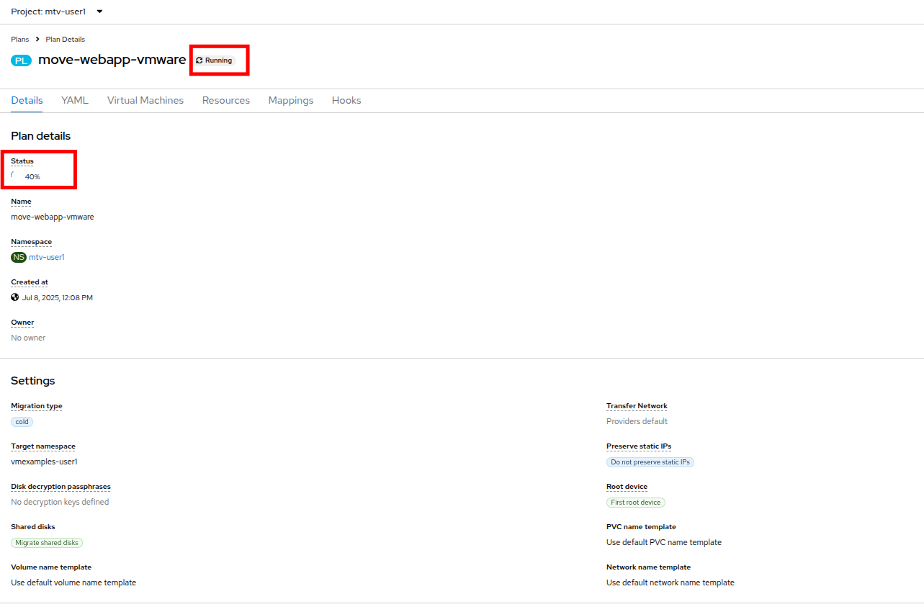The width and height of the screenshot is (924, 612).
Task: Click the globe icon beside creation date
Action: tap(15, 297)
